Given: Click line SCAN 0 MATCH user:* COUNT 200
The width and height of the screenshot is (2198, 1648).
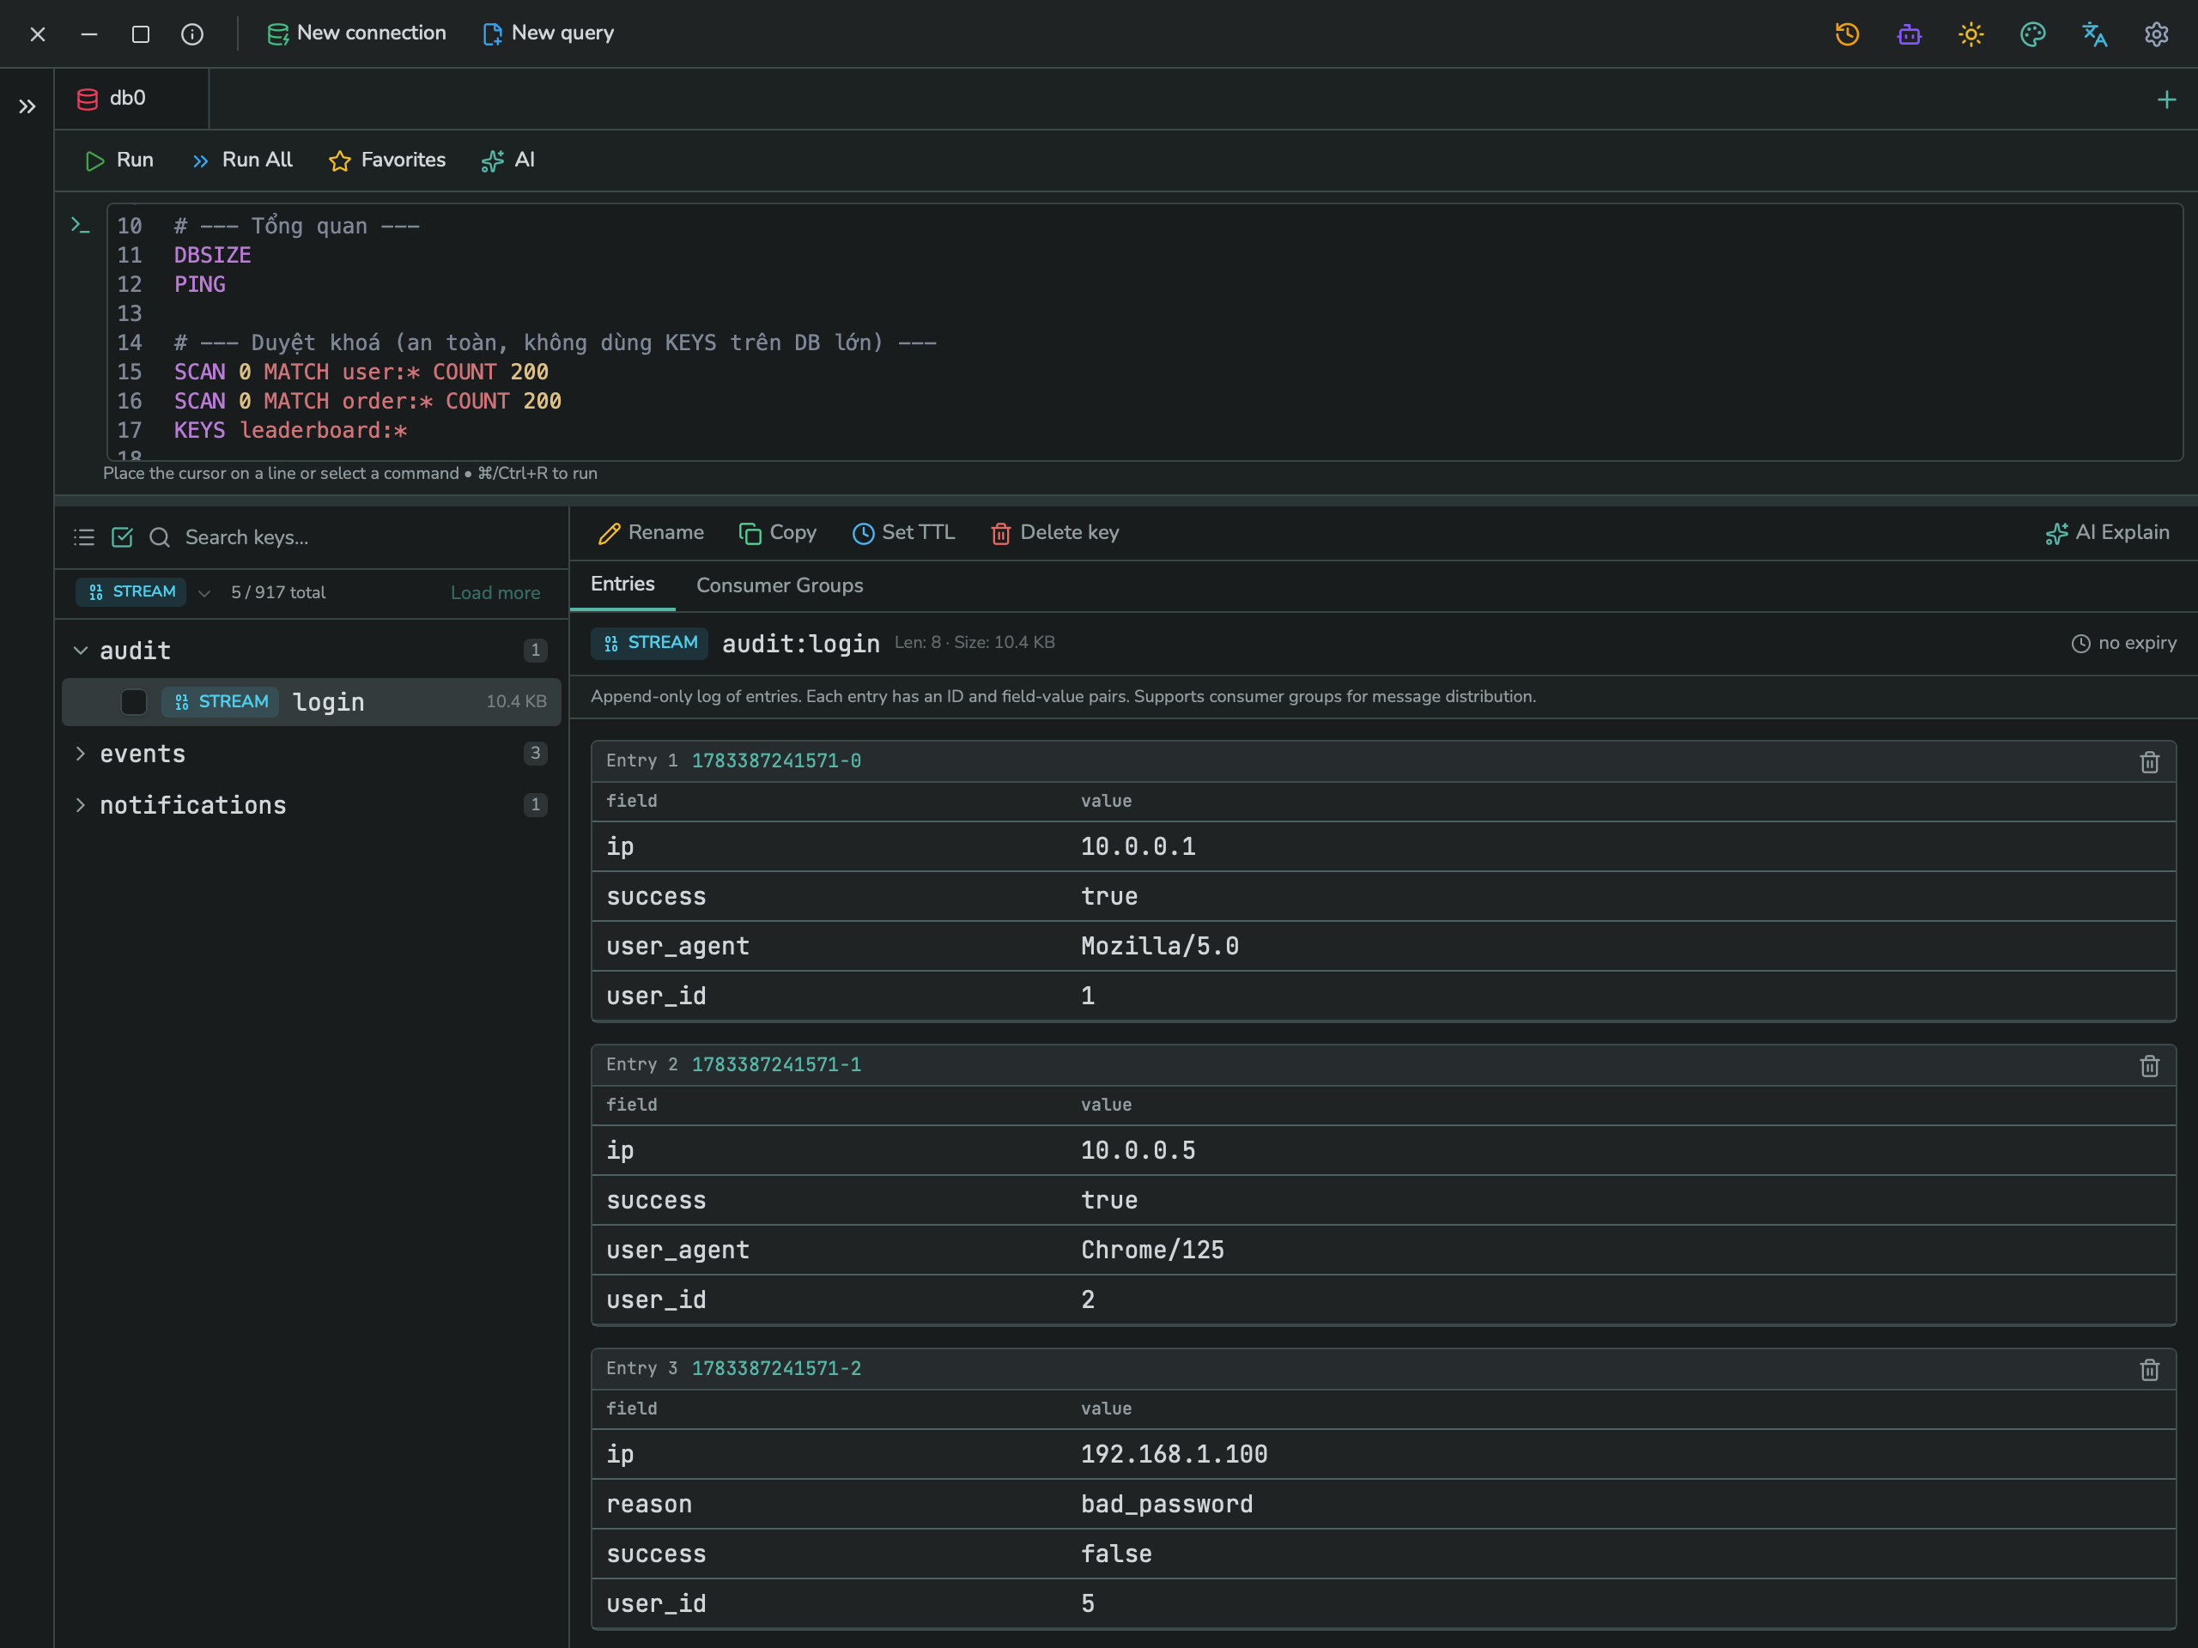Looking at the screenshot, I should point(361,372).
